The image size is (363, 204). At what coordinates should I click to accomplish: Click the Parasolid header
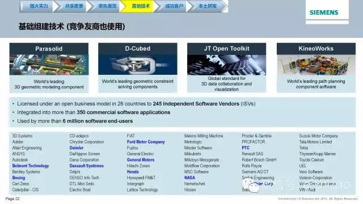point(49,49)
